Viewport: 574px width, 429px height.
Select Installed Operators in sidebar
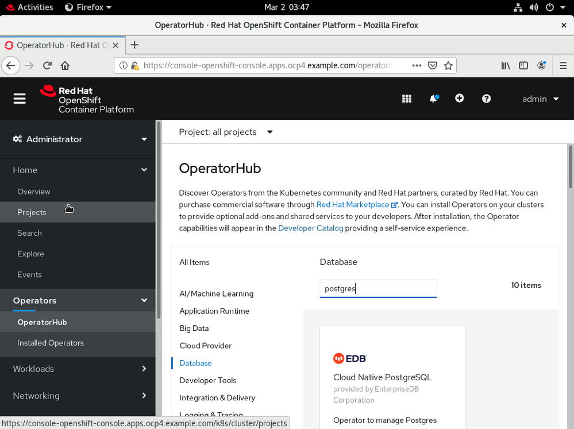51,343
